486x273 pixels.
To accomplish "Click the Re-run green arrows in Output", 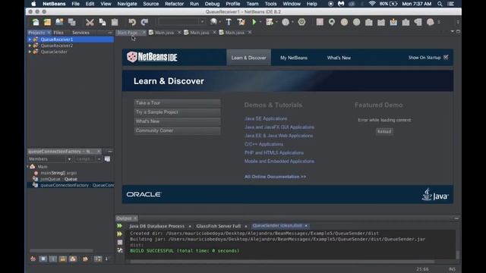I will pyautogui.click(x=120, y=226).
